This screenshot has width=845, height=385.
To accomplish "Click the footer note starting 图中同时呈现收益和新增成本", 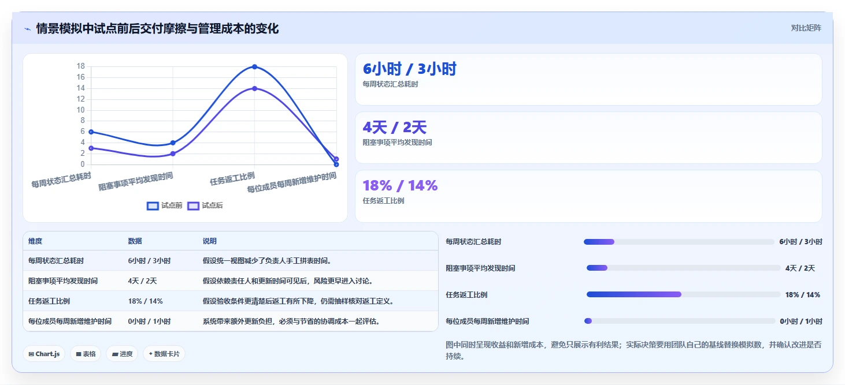I will click(633, 350).
